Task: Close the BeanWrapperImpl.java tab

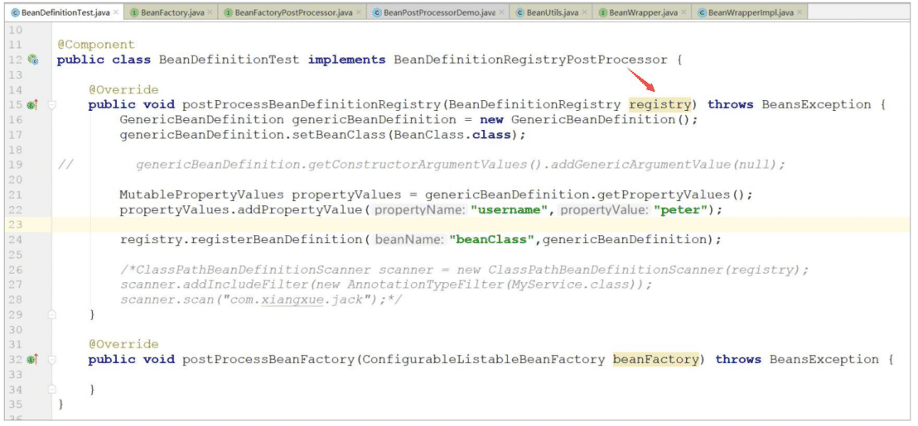Action: point(800,12)
